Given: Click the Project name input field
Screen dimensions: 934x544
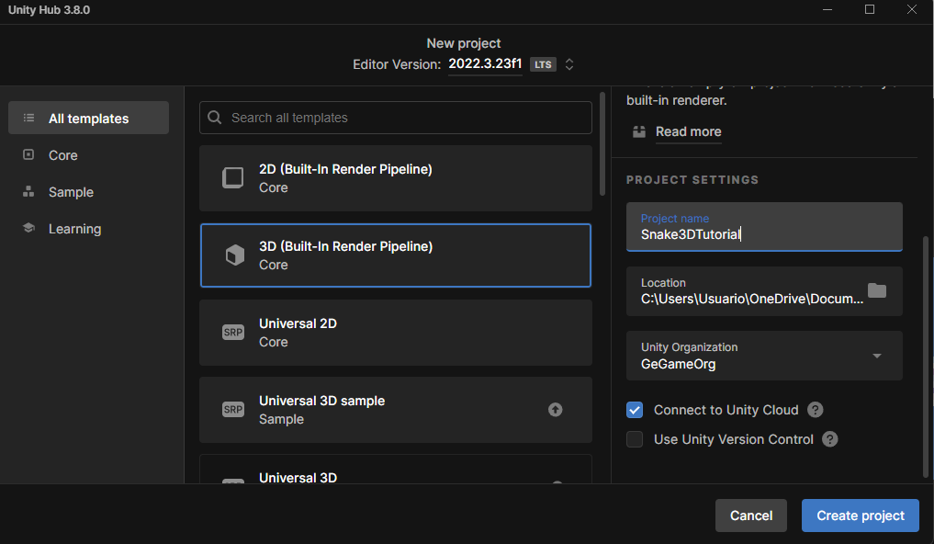Looking at the screenshot, I should [764, 226].
